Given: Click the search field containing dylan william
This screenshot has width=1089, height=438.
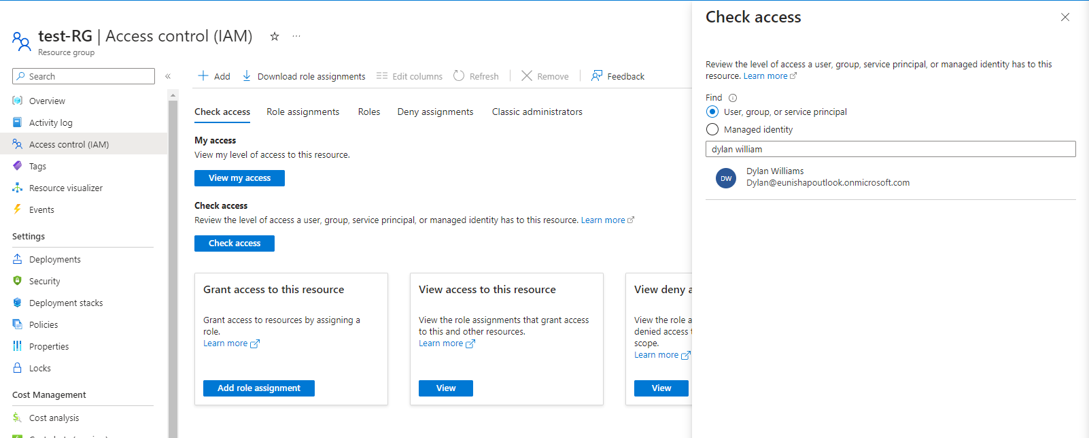Looking at the screenshot, I should point(891,150).
